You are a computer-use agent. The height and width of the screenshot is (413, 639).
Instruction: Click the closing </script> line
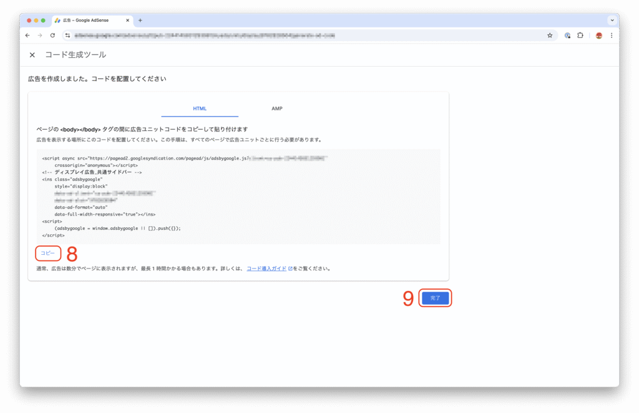pyautogui.click(x=54, y=235)
